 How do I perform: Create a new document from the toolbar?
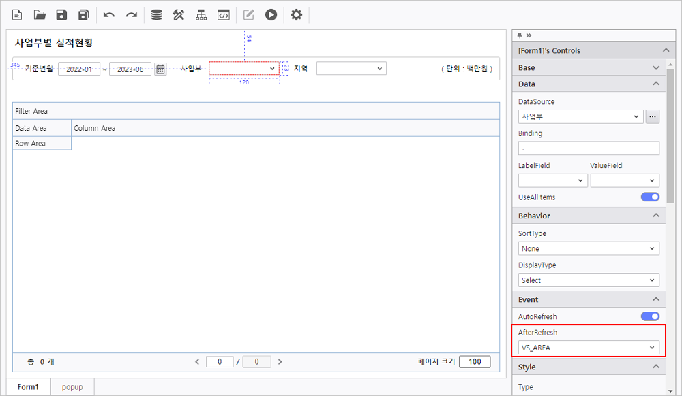[x=17, y=15]
